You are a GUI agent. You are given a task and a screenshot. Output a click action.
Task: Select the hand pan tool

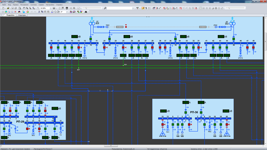click(24, 8)
